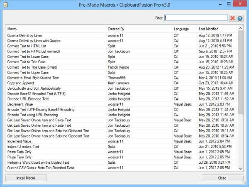This screenshot has width=249, height=187.
Task: Select the 'Increment Value' macro
Action: [x=122, y=141]
